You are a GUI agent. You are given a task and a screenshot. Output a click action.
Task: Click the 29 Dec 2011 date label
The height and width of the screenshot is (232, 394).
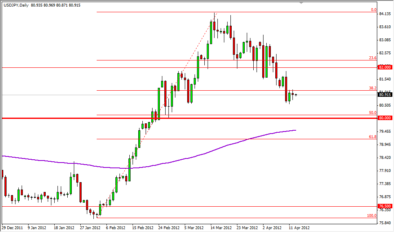(x=12, y=228)
